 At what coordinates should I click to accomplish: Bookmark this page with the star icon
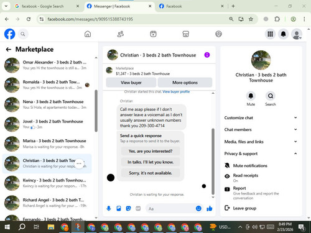pyautogui.click(x=251, y=19)
